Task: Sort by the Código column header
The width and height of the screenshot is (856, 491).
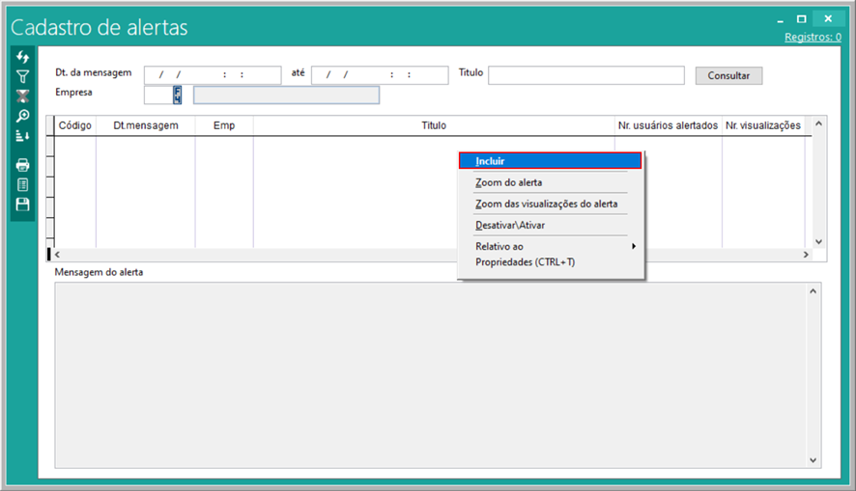Action: point(74,125)
